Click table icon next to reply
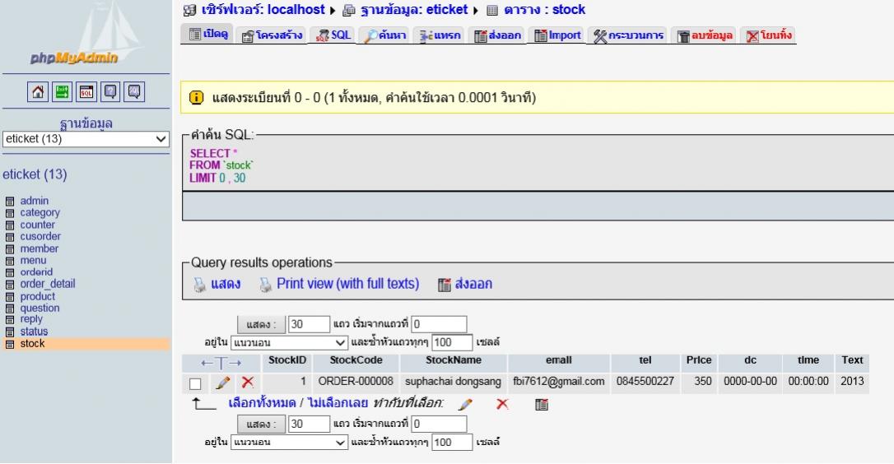Image resolution: width=894 pixels, height=464 pixels. (10, 320)
